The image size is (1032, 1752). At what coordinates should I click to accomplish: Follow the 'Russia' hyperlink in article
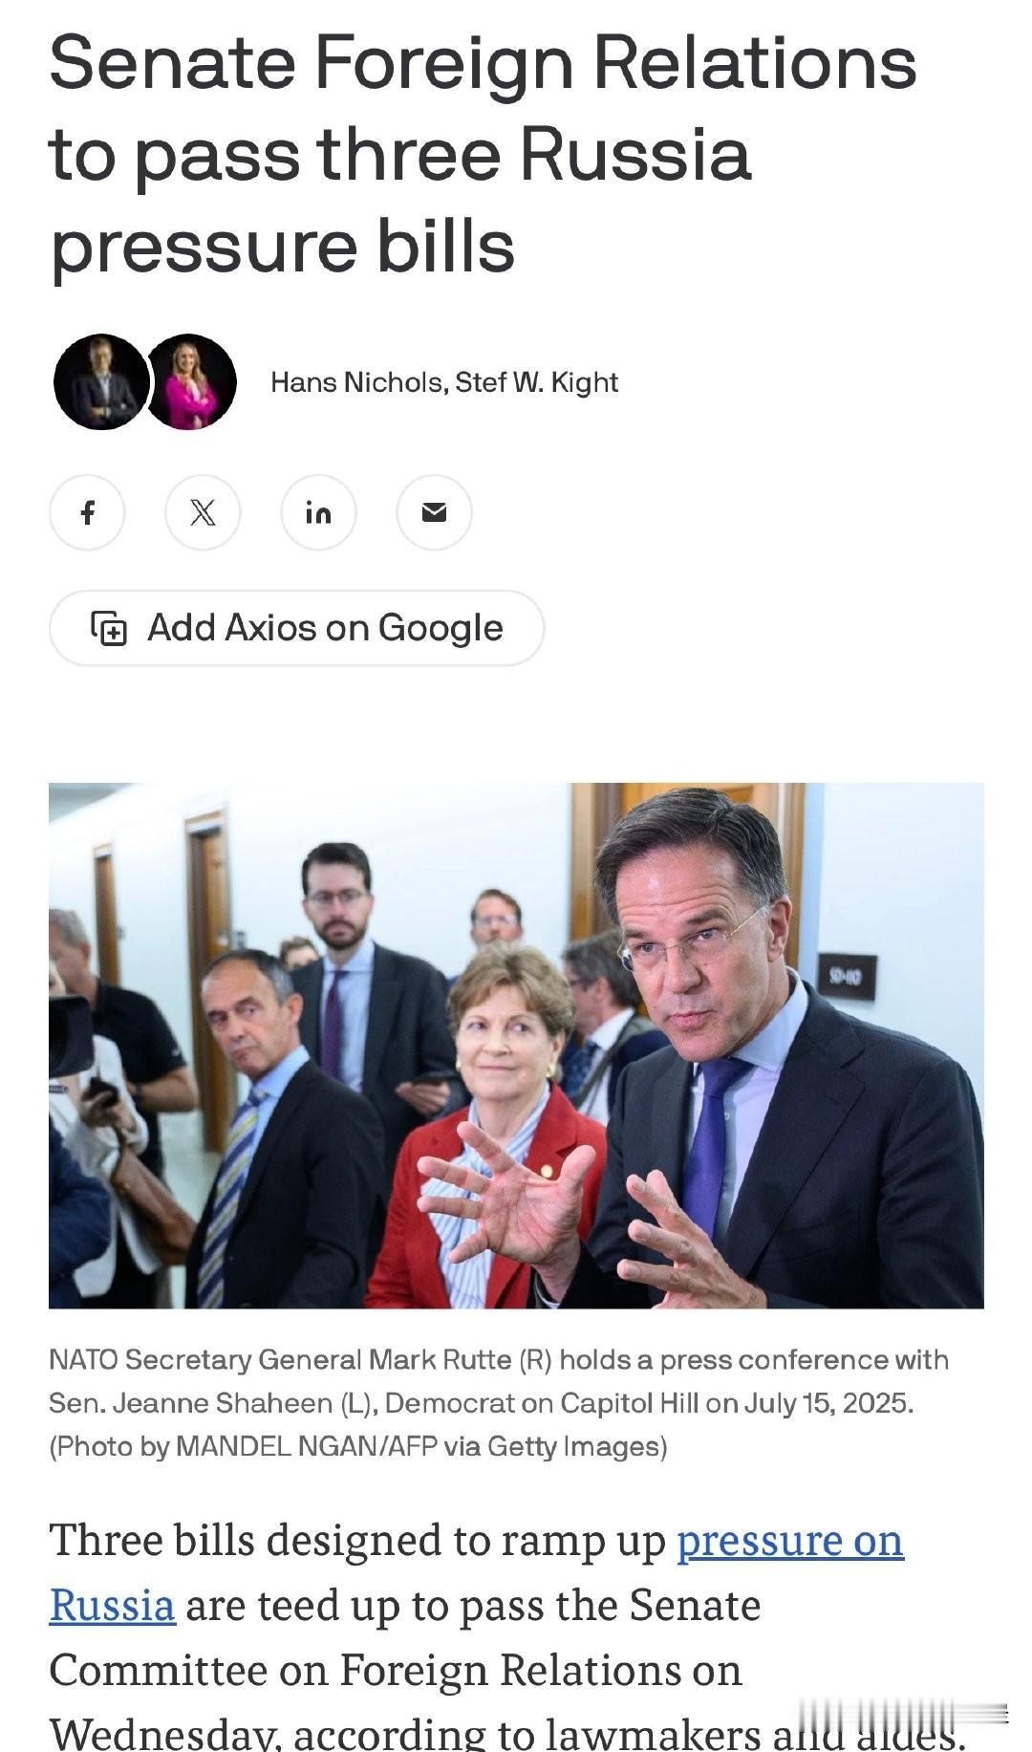tap(112, 1606)
